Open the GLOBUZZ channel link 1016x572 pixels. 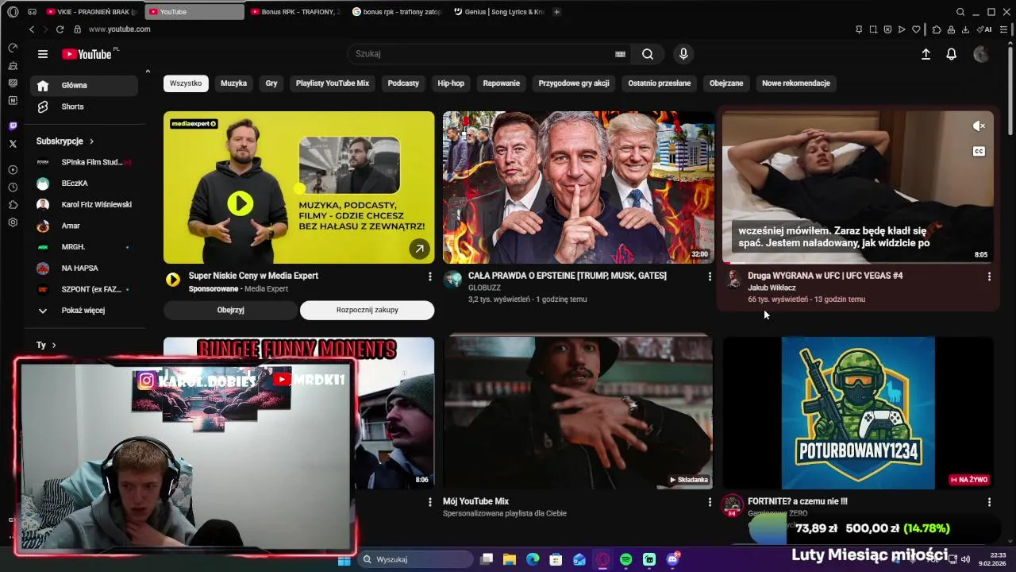pyautogui.click(x=484, y=288)
